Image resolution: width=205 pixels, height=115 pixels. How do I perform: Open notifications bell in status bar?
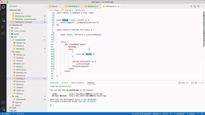pyautogui.click(x=202, y=114)
